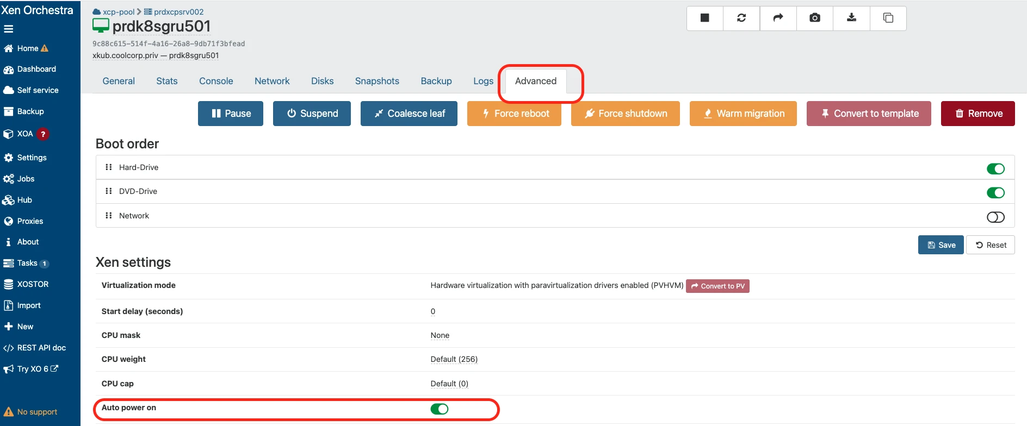1027x426 pixels.
Task: Open XOSTOR in the sidebar
Action: coord(26,284)
